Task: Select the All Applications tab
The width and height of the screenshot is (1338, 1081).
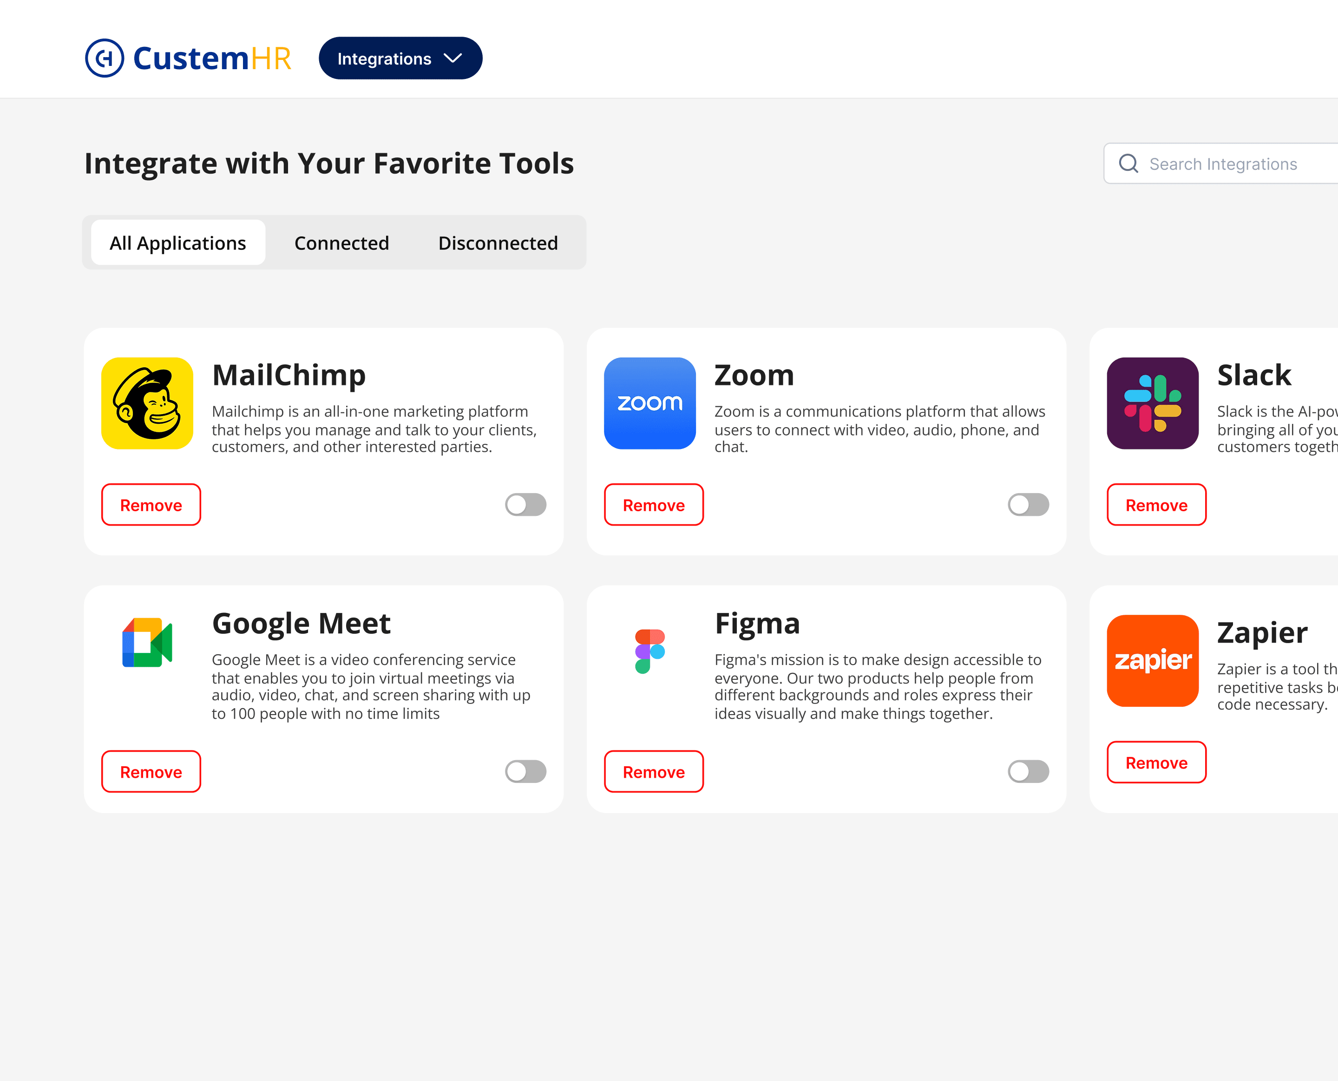Action: (x=177, y=243)
